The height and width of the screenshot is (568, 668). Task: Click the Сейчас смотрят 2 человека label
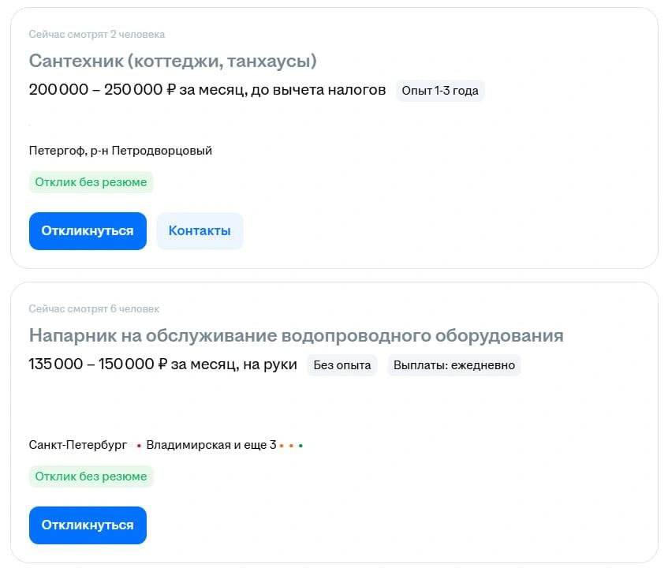(97, 35)
